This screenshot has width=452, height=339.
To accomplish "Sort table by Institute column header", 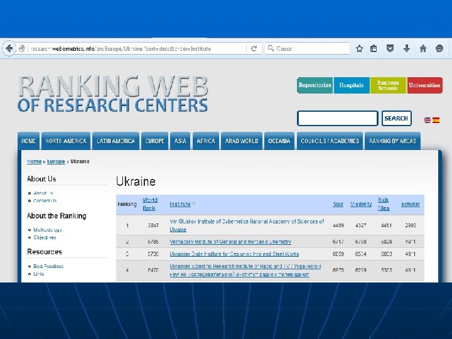I will pos(180,204).
